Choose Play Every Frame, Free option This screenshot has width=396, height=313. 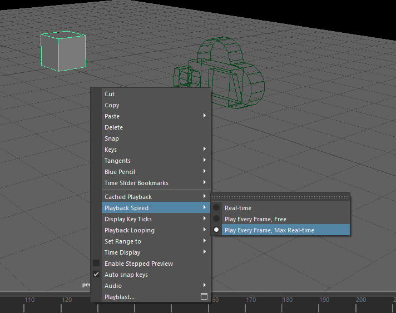(x=255, y=219)
